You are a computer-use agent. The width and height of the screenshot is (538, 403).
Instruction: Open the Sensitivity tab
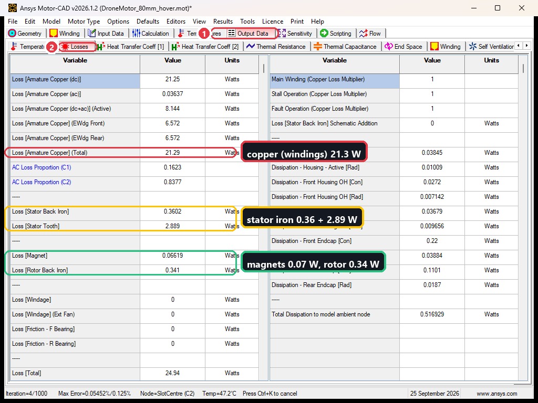(295, 33)
